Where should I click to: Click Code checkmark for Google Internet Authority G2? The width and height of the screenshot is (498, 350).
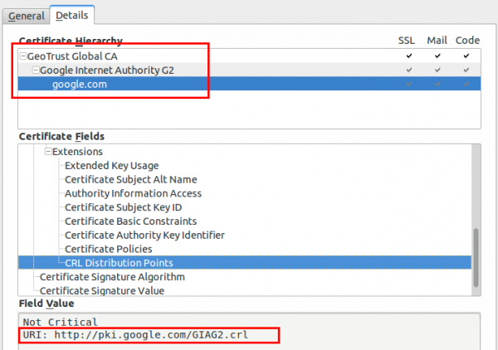(466, 70)
